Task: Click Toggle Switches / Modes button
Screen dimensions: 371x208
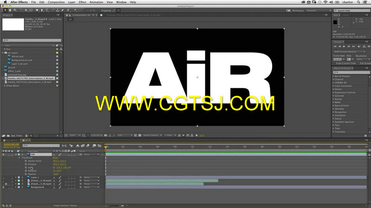Action: [x=65, y=206]
